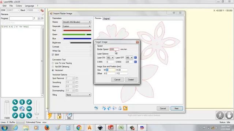Screen dimensions: 234x131
Task: Click Cancel in Target image dialog
Action: 117,80
